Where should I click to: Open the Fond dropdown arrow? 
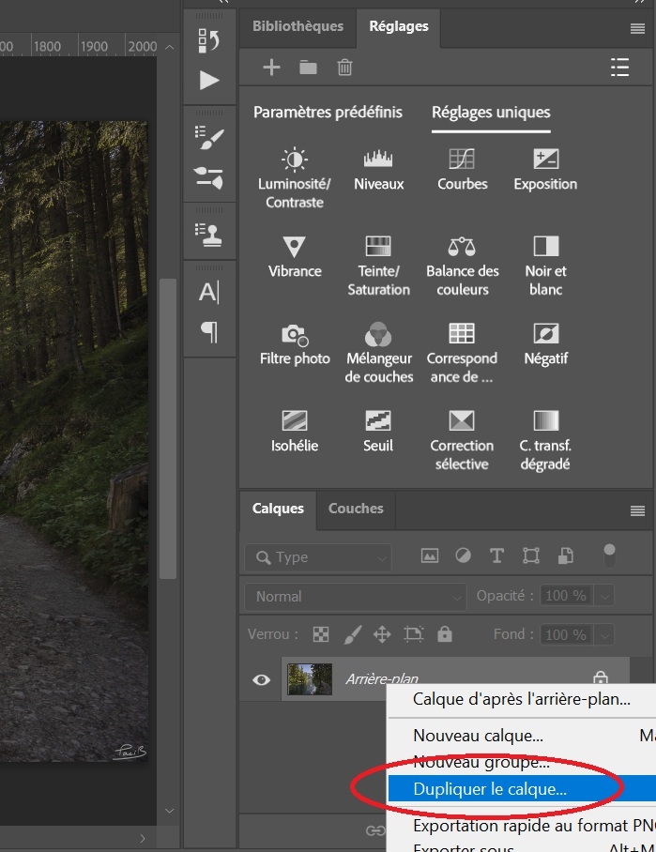pos(604,634)
